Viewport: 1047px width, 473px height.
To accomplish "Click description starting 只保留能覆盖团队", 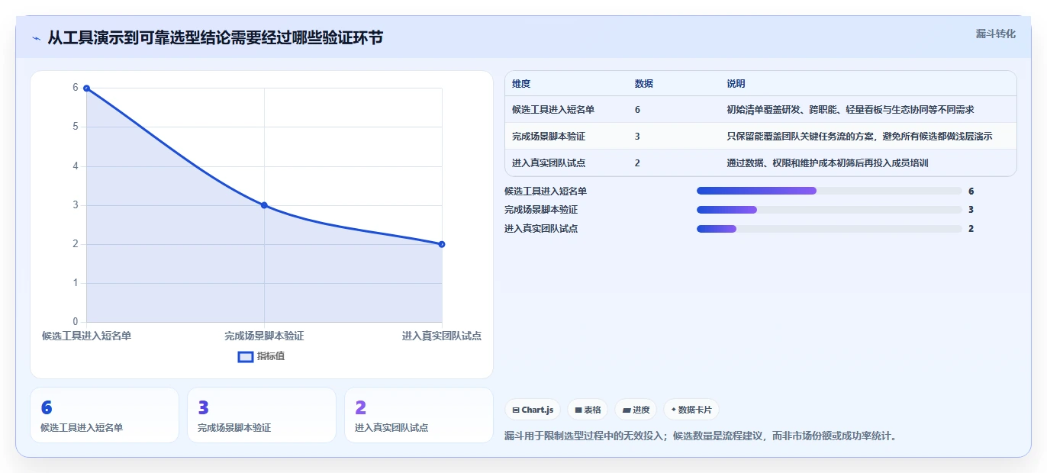I will 860,137.
